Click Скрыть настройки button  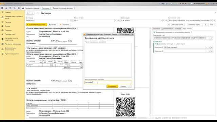pos(176,25)
